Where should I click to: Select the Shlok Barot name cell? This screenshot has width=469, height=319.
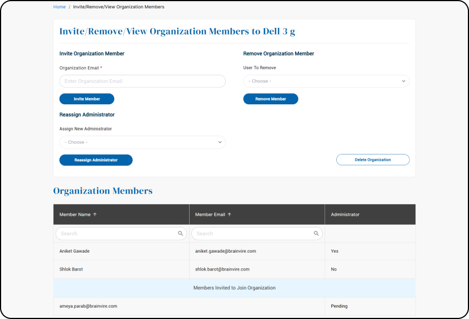coord(121,269)
